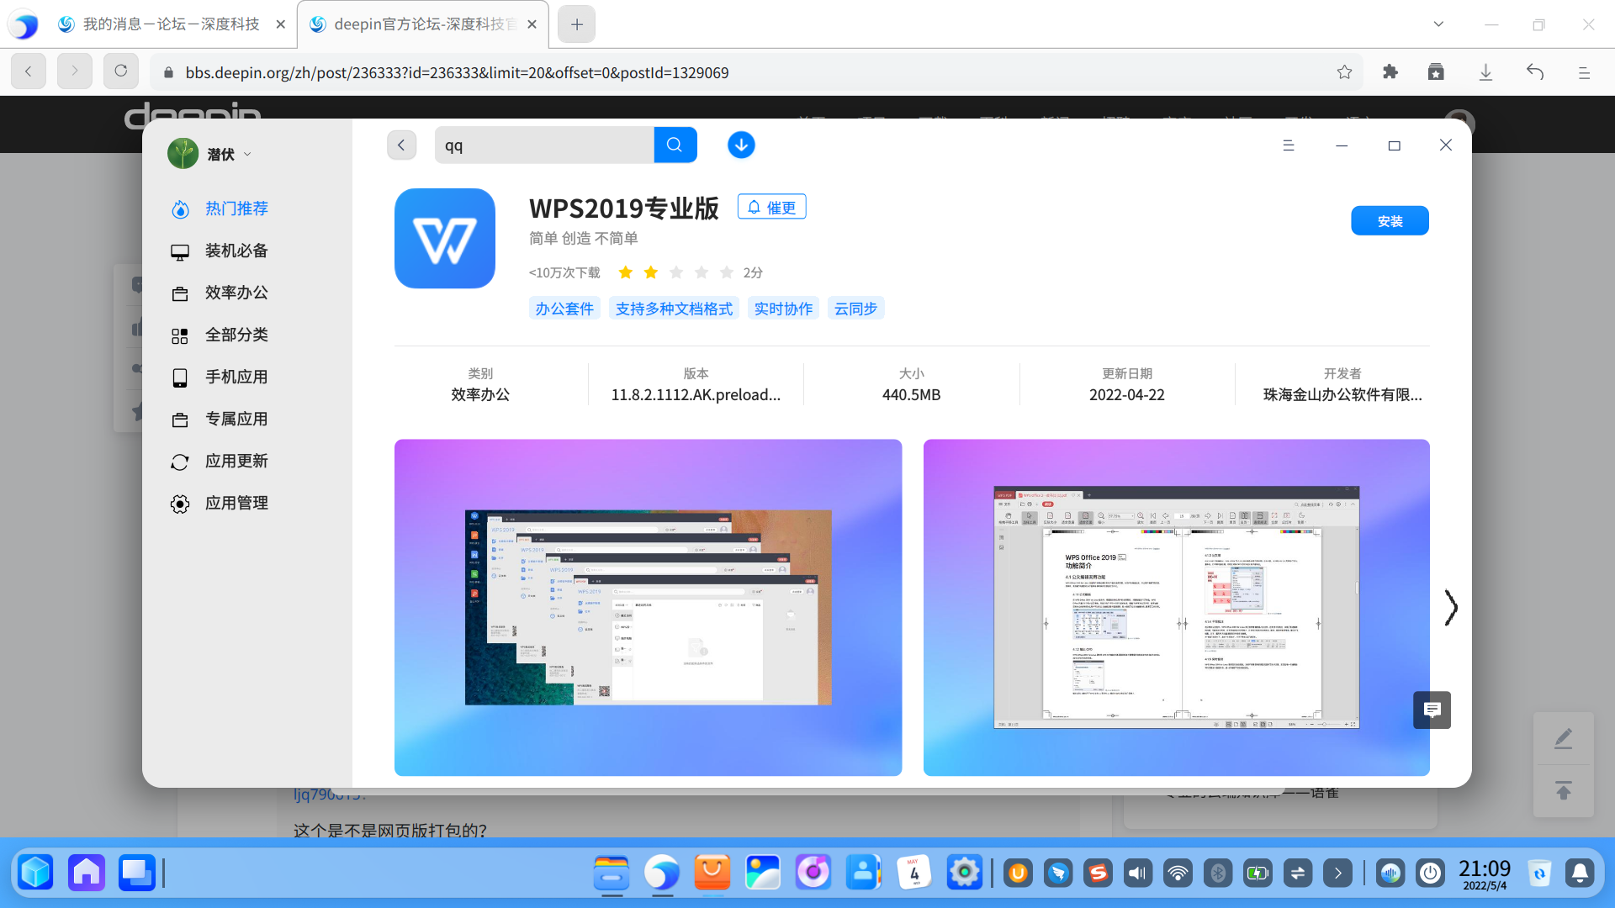Go back with the app store back arrow
This screenshot has height=908, width=1615.
tap(401, 145)
